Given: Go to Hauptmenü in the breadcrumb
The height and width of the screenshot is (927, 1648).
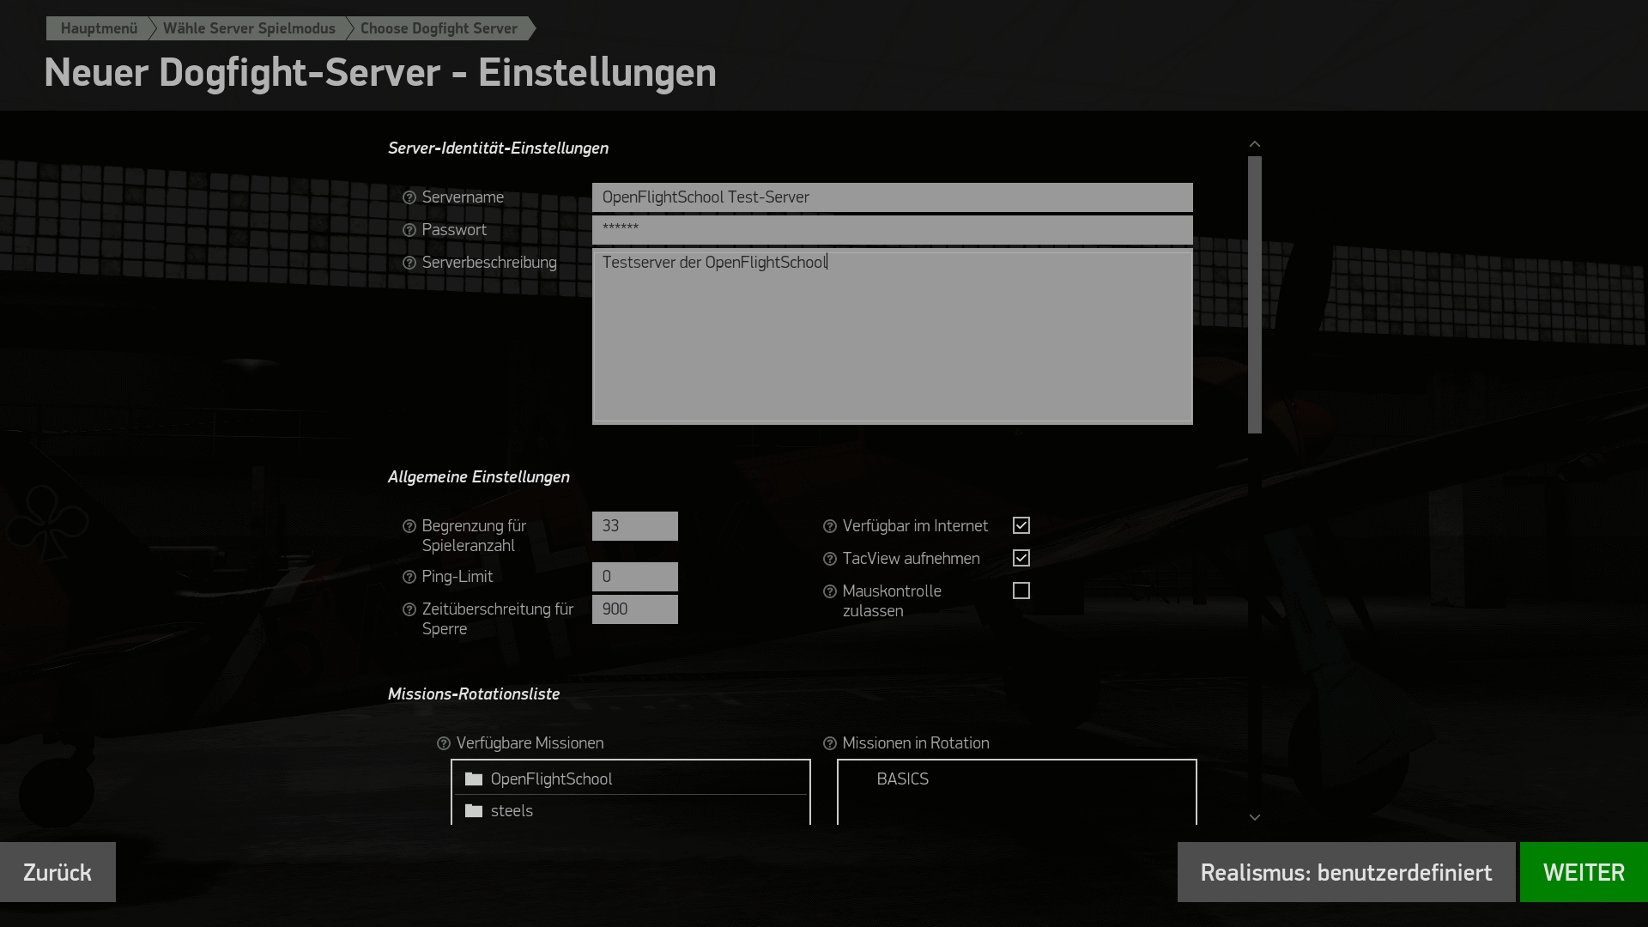Looking at the screenshot, I should pyautogui.click(x=99, y=28).
